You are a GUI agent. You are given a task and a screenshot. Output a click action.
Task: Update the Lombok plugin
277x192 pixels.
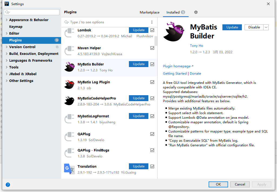(138, 30)
